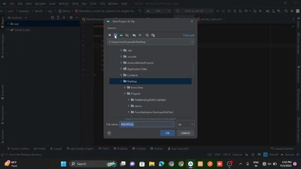Expand the Extra Data folder

click(125, 87)
